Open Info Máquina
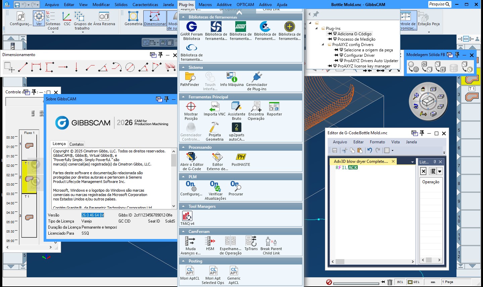 click(x=232, y=78)
